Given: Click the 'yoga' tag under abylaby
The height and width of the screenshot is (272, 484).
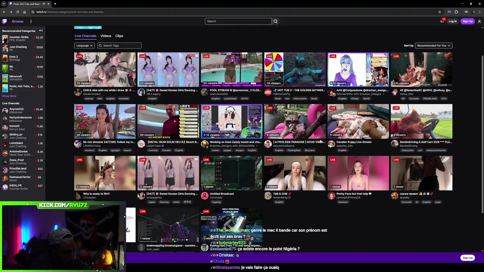Looking at the screenshot, I should [437, 202].
